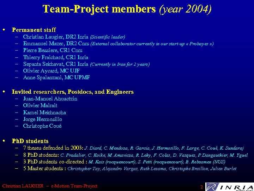Select 'Olivier Malrait' entry

click(x=40, y=105)
